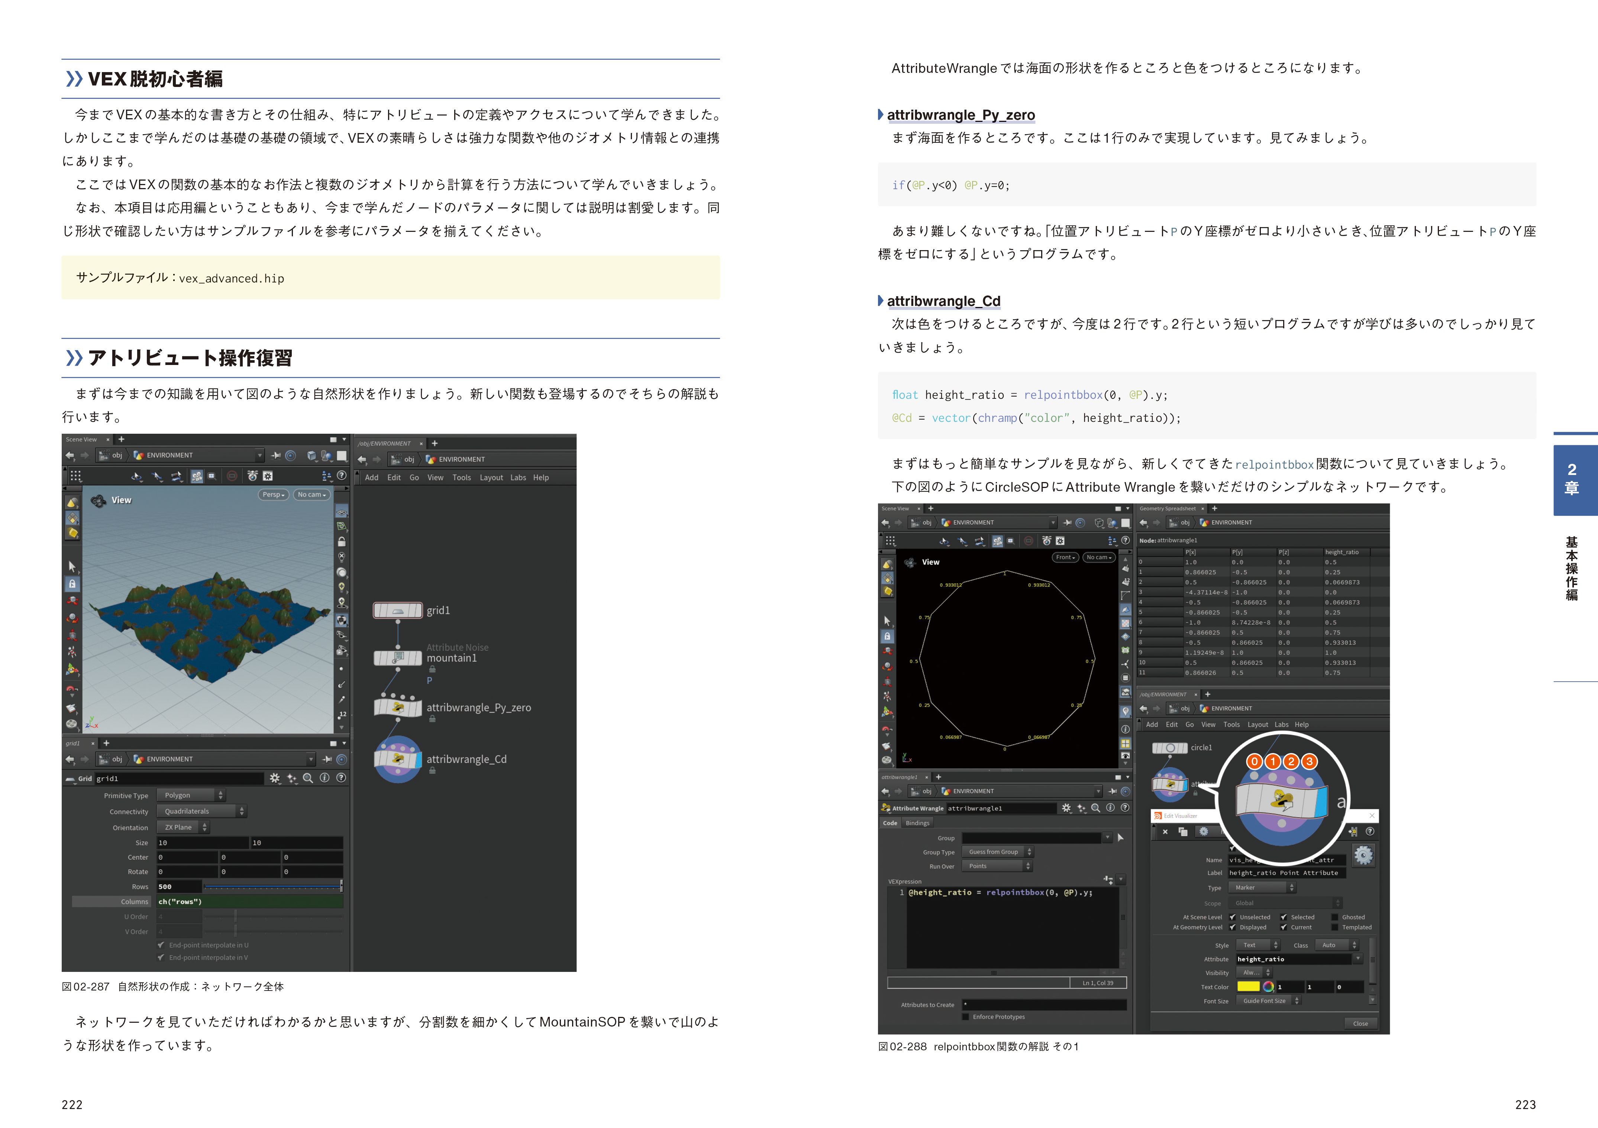The height and width of the screenshot is (1128, 1598).
Task: Click the grid1 node icon in network
Action: pos(397,610)
